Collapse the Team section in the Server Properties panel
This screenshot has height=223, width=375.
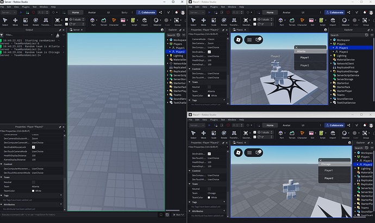pos(2,177)
